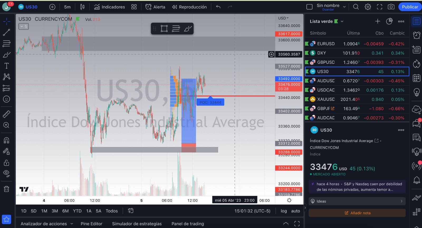Open the US30 symbol search
The height and width of the screenshot is (228, 422).
28,7
